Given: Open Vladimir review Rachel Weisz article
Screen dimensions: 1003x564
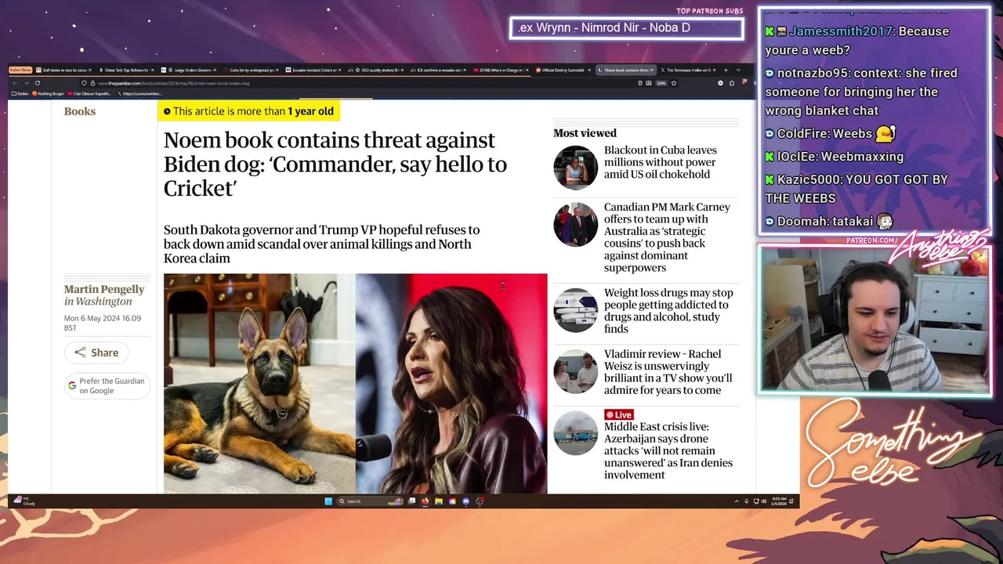Looking at the screenshot, I should pos(668,372).
